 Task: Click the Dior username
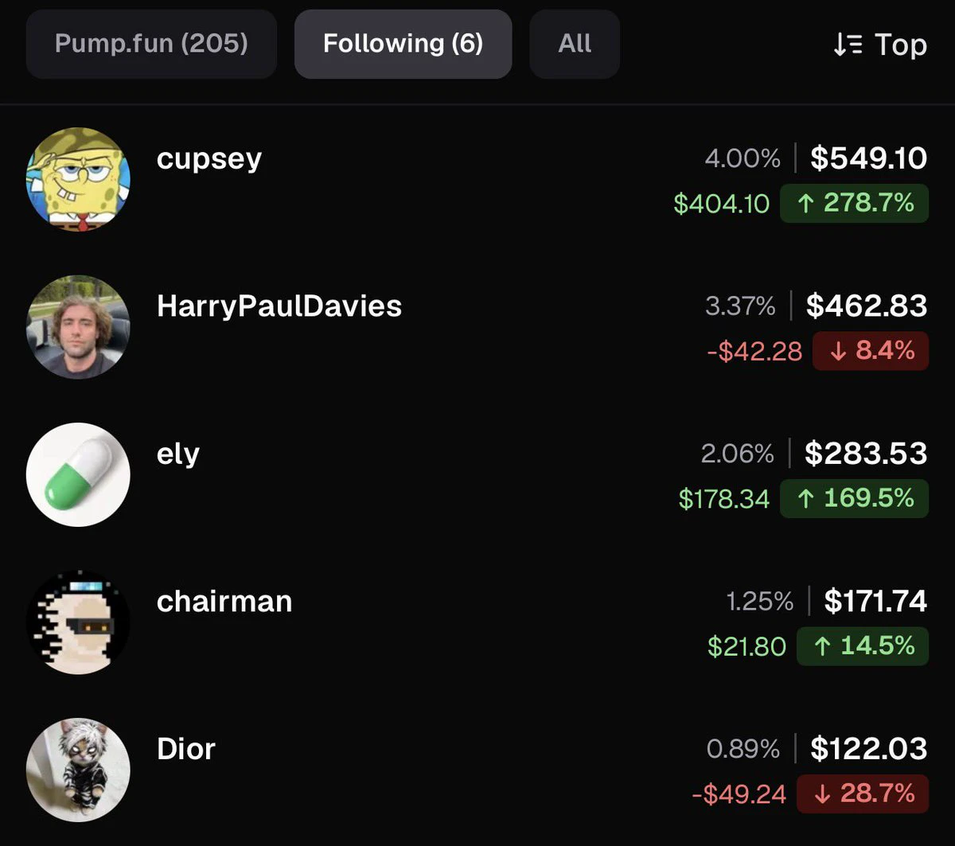coord(186,748)
